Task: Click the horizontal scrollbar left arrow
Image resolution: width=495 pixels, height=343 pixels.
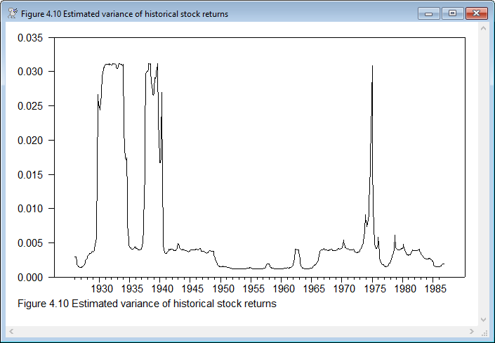Action: [11, 331]
